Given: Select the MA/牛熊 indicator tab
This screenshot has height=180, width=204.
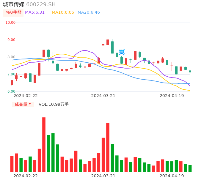Looking at the screenshot, I should point(13,12).
